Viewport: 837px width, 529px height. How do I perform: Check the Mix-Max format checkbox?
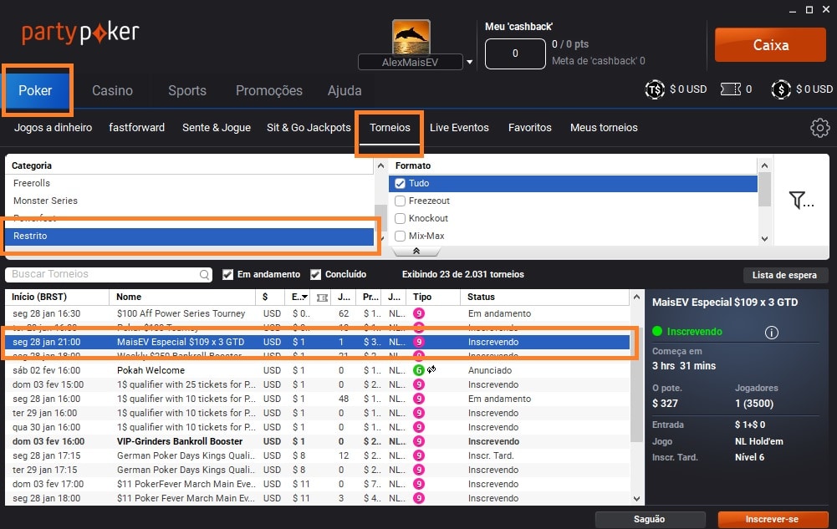(400, 236)
